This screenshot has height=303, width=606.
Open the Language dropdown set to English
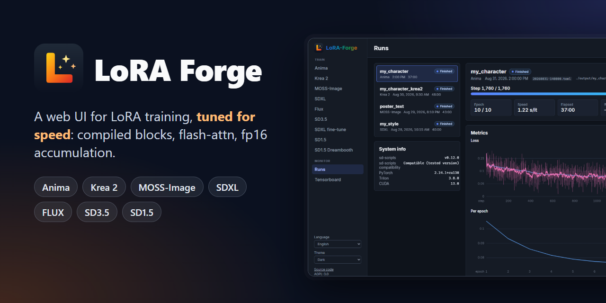point(338,244)
